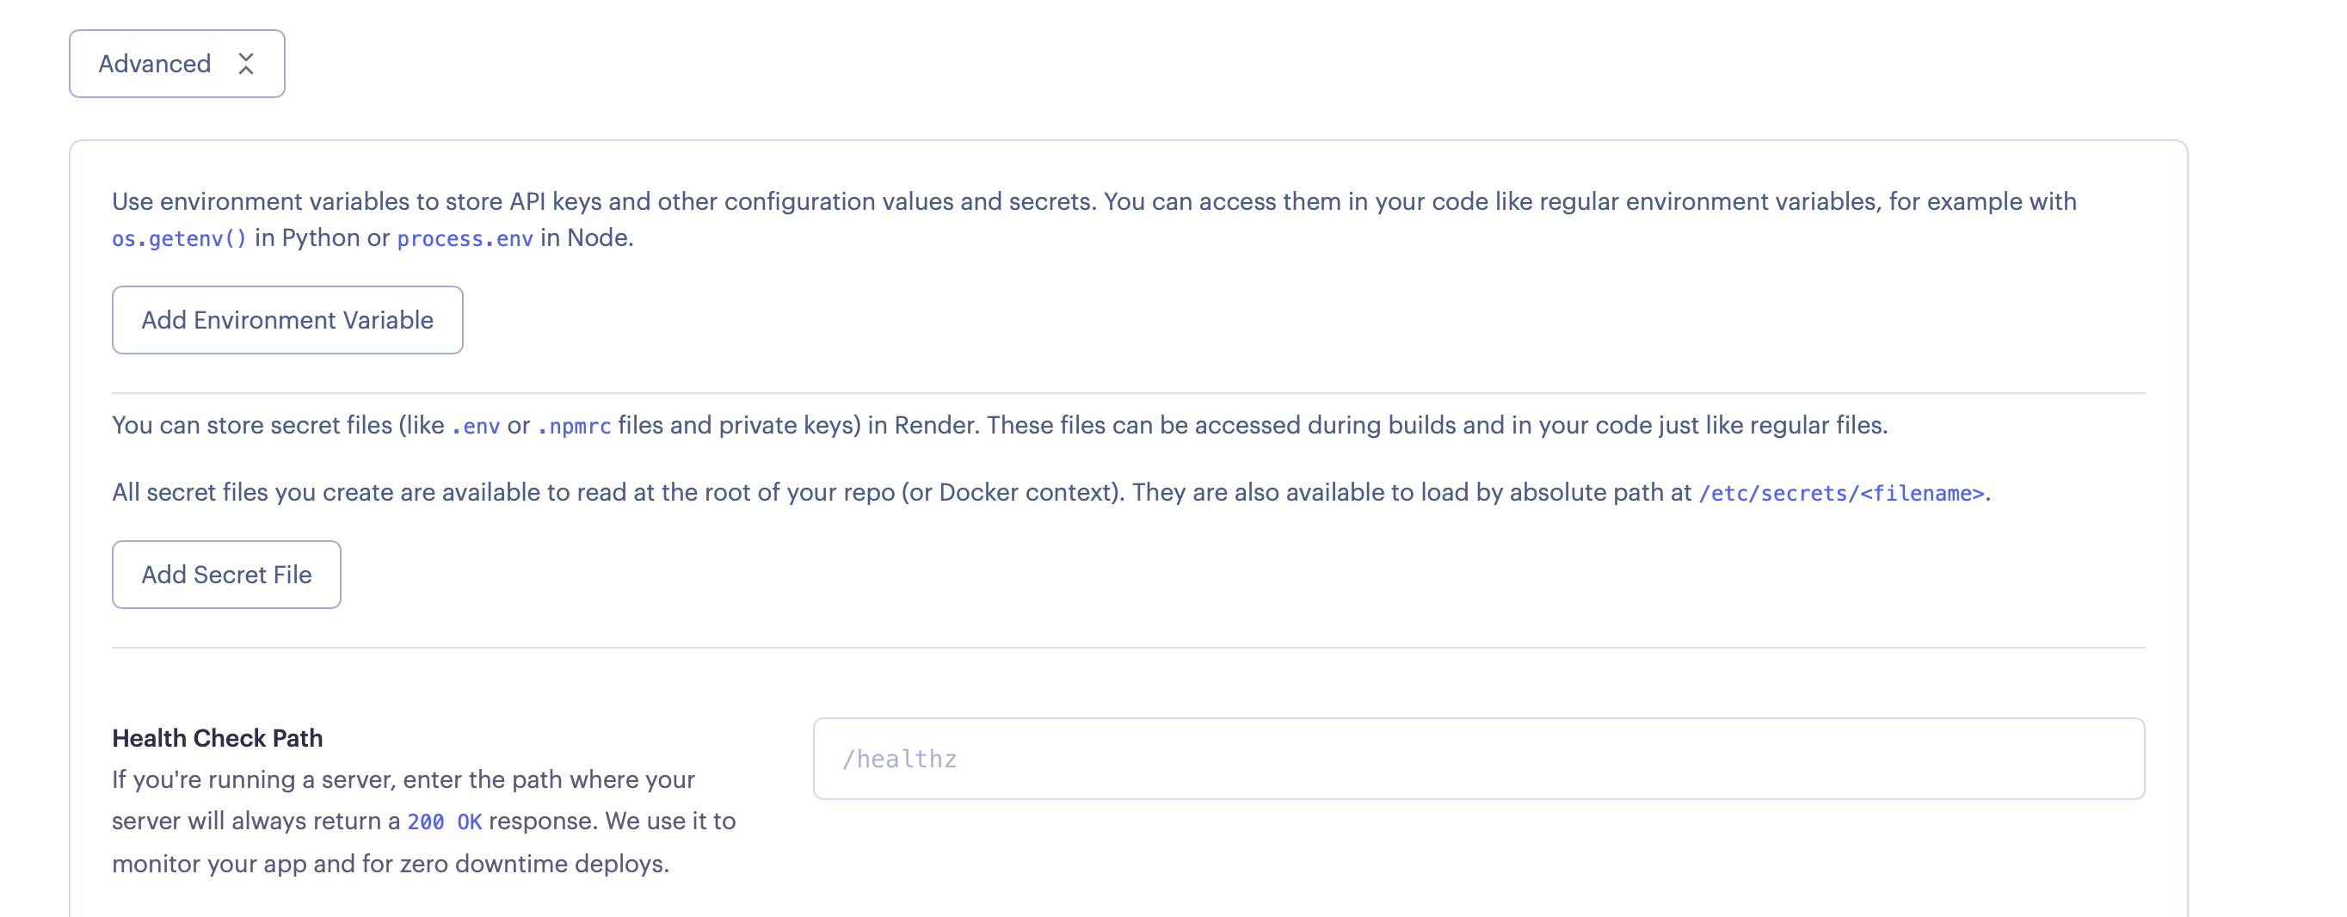Viewport: 2347px width, 917px height.
Task: Click the 'zero downtime deploys' description line
Action: [391, 864]
